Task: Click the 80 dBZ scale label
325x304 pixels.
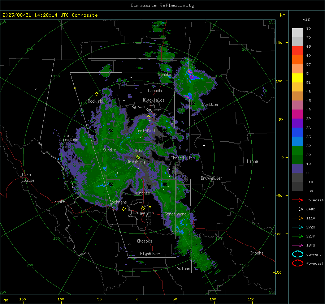Action: [308, 29]
